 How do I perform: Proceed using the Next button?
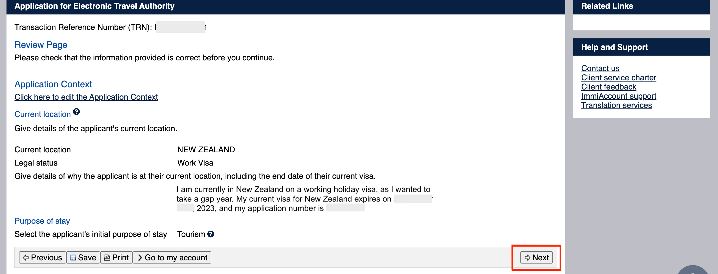click(x=536, y=258)
